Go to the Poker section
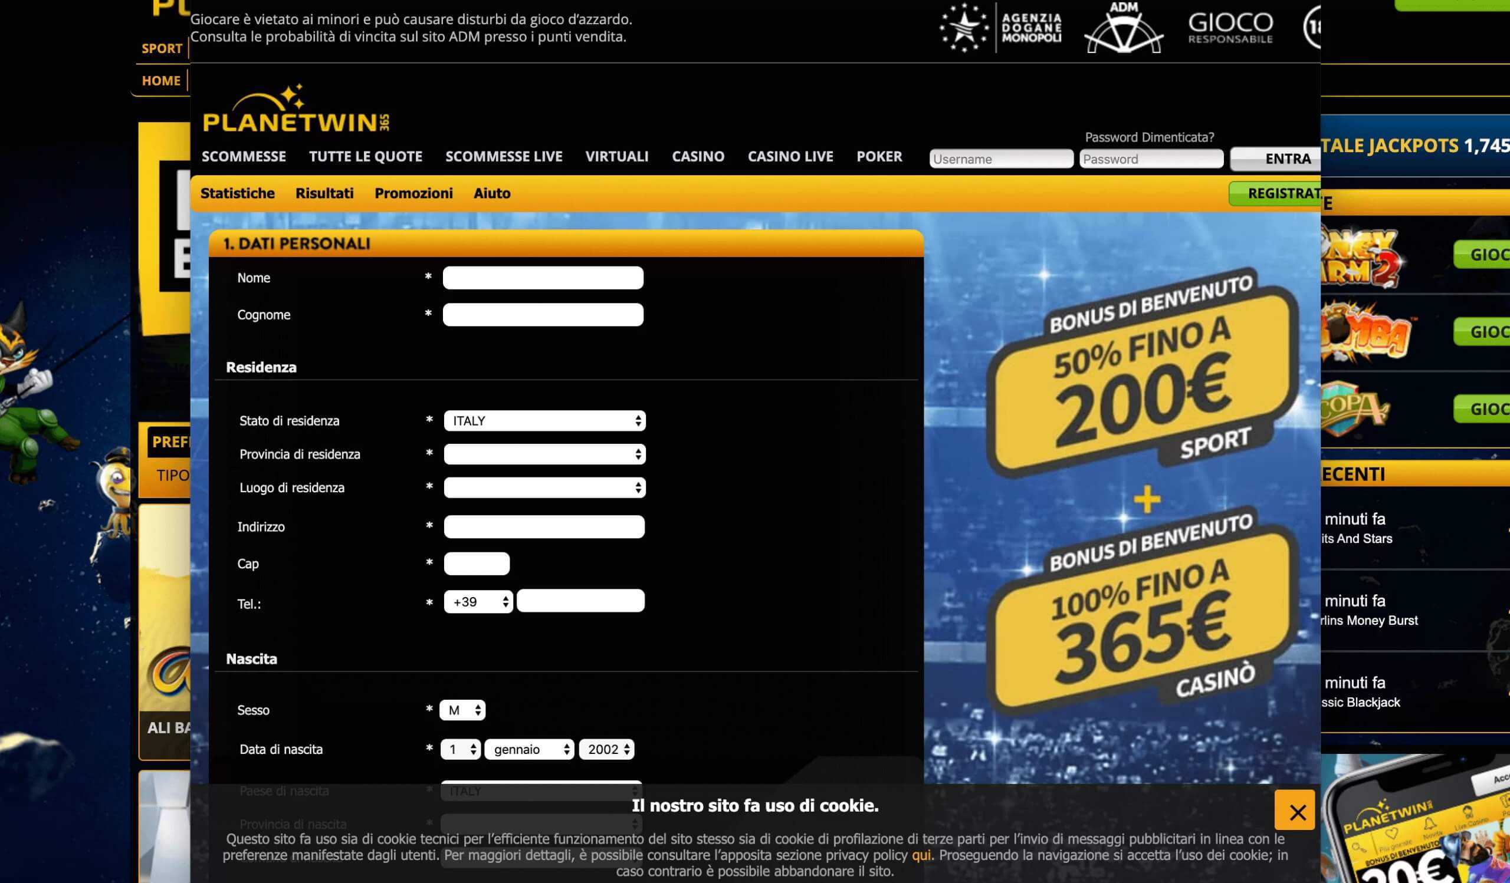The height and width of the screenshot is (883, 1510). pyautogui.click(x=879, y=157)
